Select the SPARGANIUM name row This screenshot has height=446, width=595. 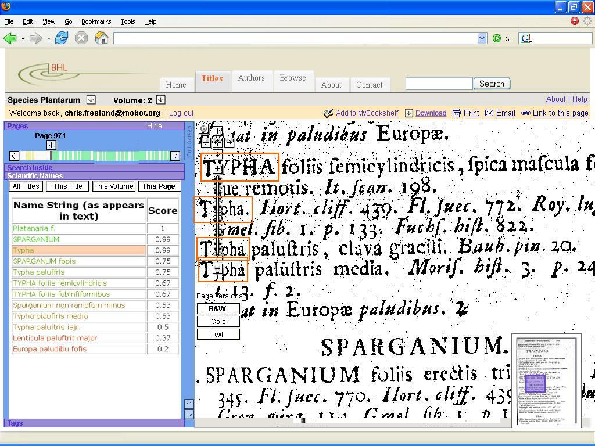(79, 239)
